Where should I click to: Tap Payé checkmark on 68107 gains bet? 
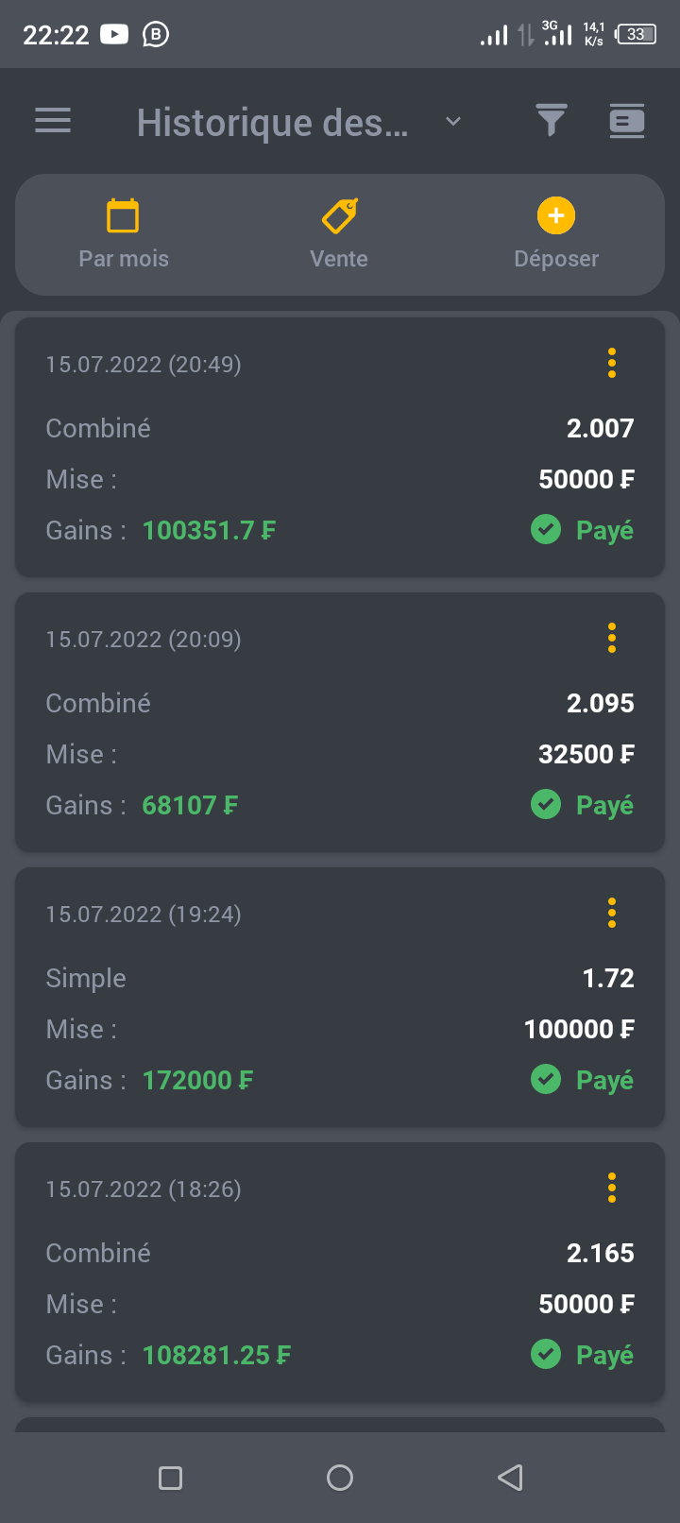(546, 805)
